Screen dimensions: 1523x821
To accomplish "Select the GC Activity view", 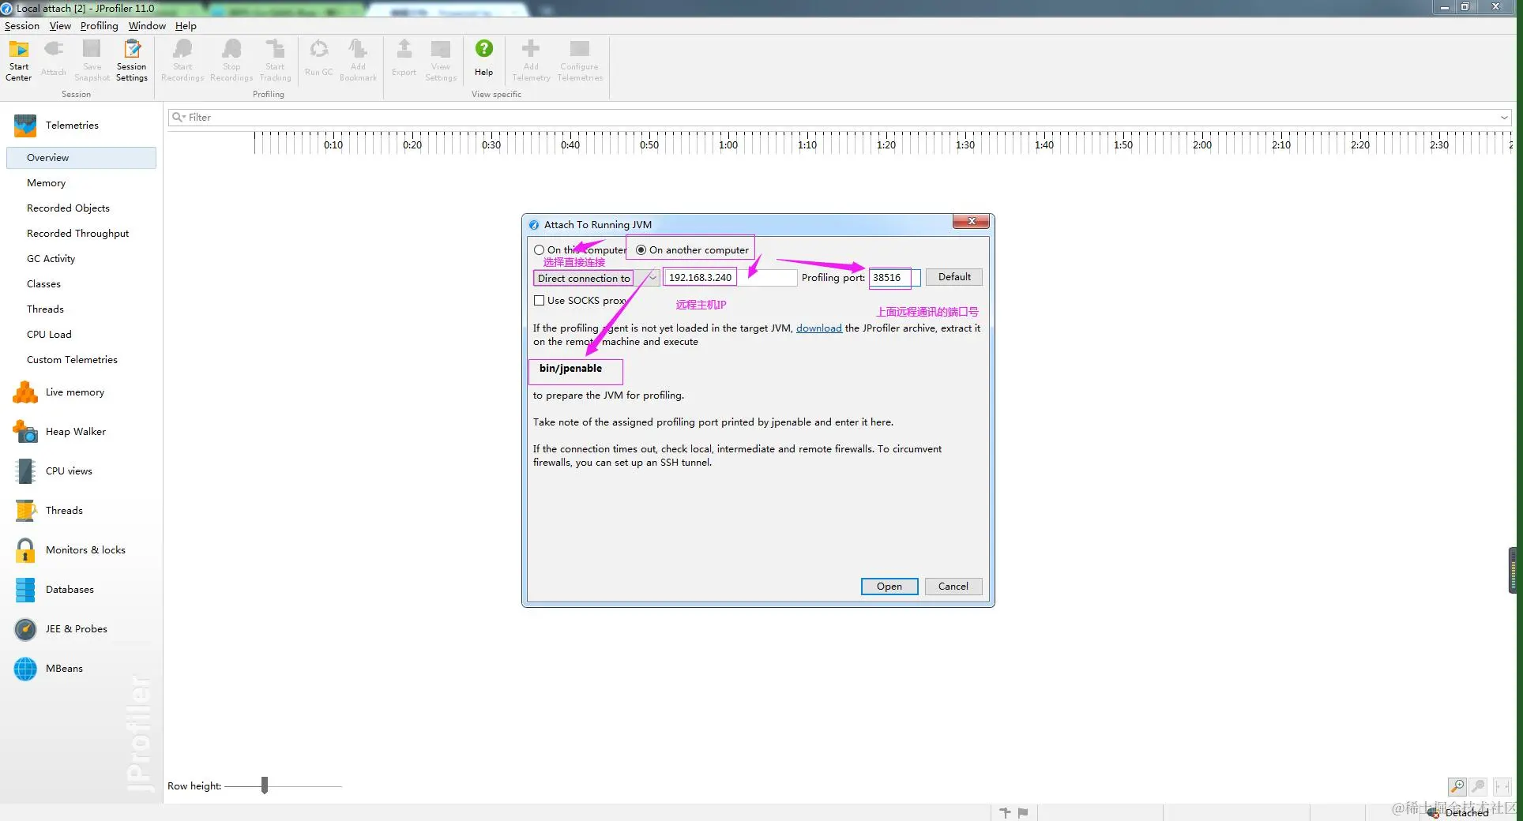I will (51, 259).
